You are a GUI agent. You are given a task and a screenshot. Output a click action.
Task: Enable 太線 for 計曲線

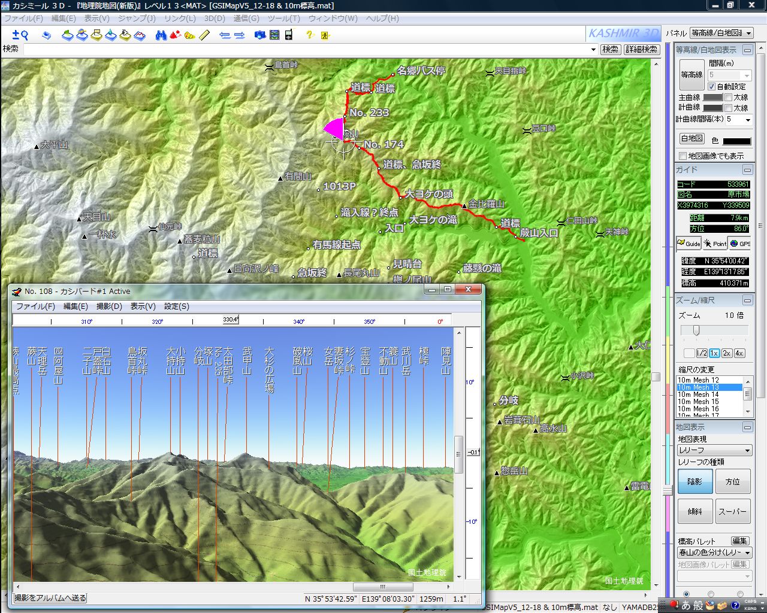pyautogui.click(x=728, y=108)
